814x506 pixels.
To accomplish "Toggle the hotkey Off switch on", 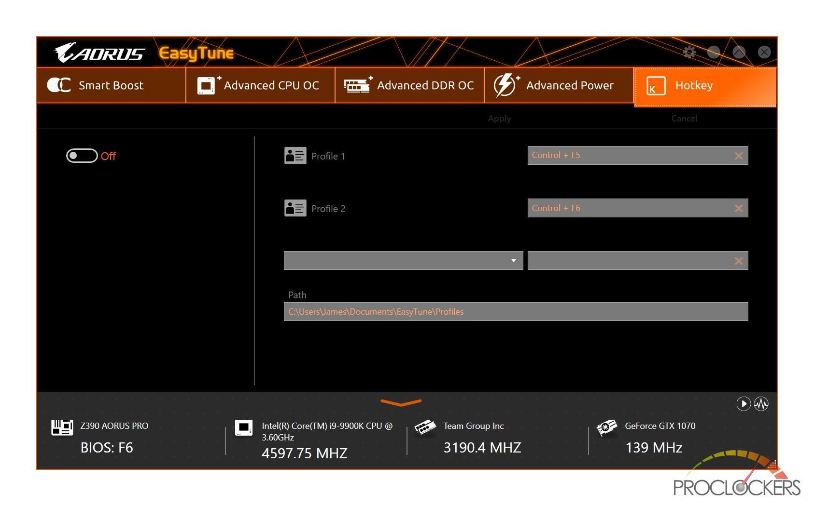I will coord(82,156).
